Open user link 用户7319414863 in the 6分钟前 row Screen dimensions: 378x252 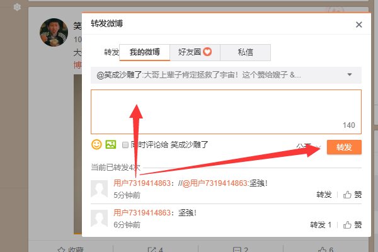[x=142, y=213]
